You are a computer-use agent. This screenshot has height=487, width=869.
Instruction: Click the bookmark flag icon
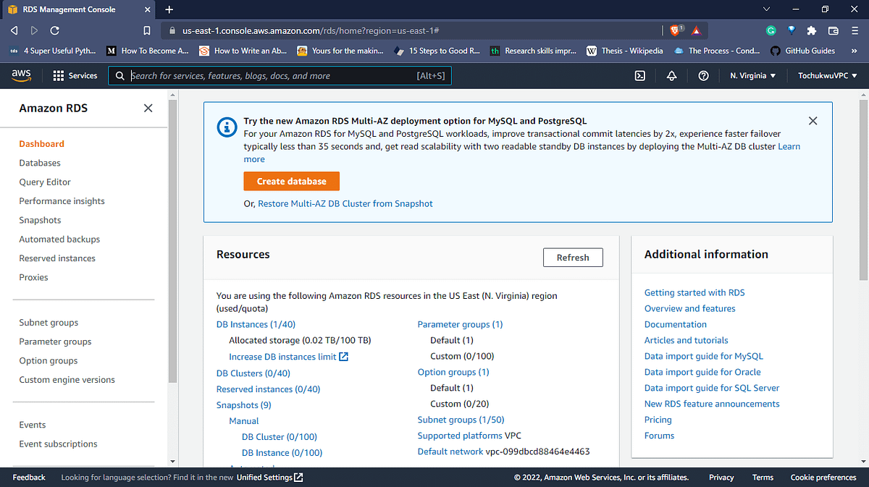146,30
